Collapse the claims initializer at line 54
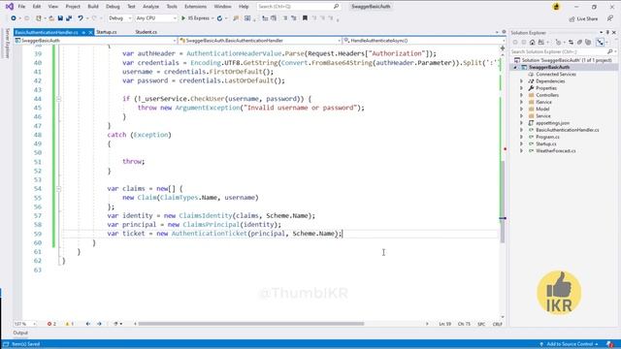This screenshot has width=621, height=349. [x=58, y=189]
